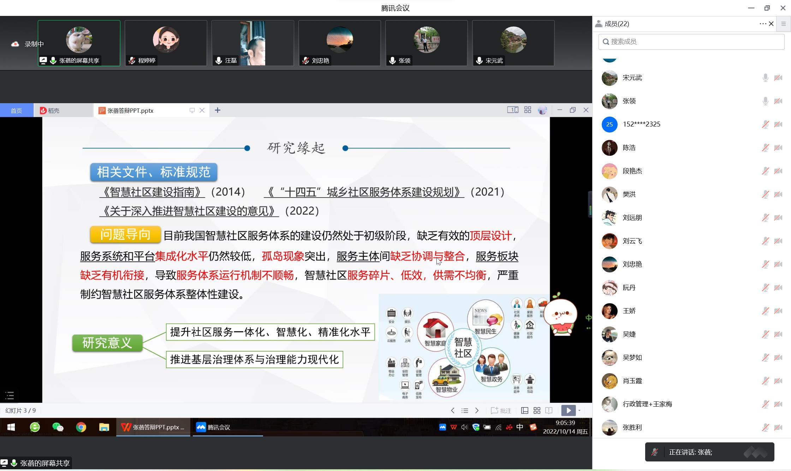
Task: Open slideshow play options dropdown arrow
Action: point(579,411)
